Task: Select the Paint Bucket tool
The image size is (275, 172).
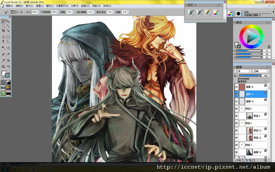Action: (8, 60)
